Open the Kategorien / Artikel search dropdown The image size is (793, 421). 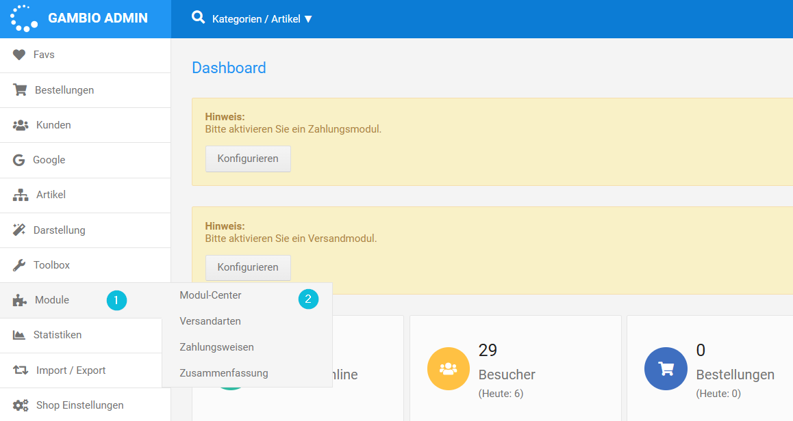coord(262,19)
